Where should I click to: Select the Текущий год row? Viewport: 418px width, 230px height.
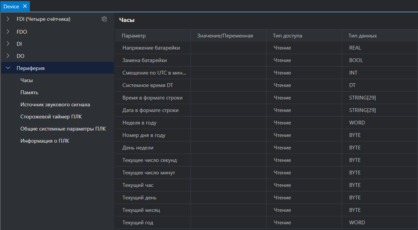(266, 222)
